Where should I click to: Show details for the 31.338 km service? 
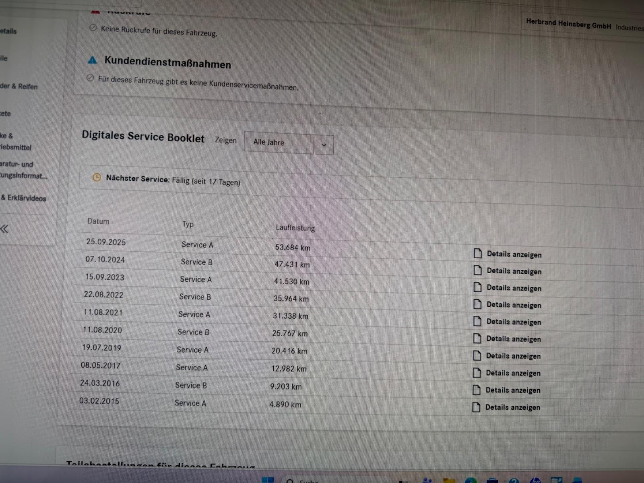(x=514, y=322)
